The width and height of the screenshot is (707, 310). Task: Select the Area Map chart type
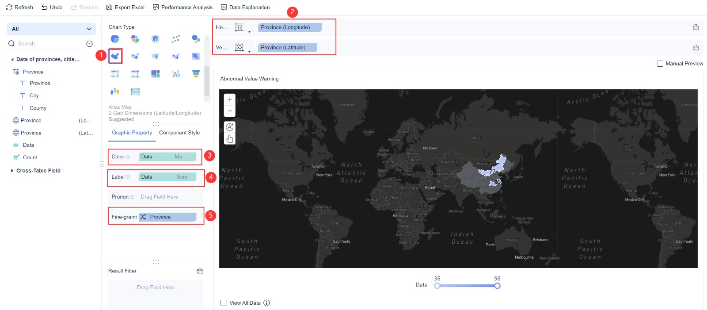[115, 56]
